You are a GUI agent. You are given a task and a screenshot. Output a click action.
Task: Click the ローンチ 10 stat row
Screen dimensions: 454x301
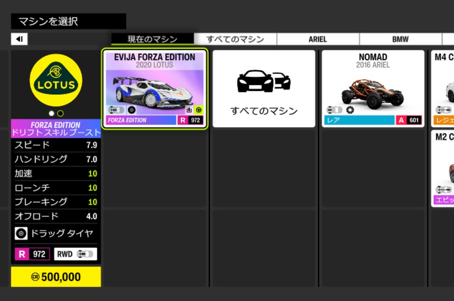point(56,187)
